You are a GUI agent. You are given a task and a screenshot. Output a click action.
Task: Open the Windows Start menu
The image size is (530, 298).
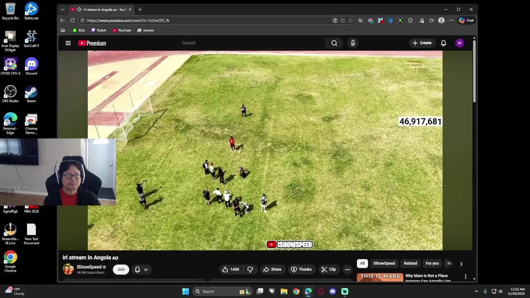185,291
